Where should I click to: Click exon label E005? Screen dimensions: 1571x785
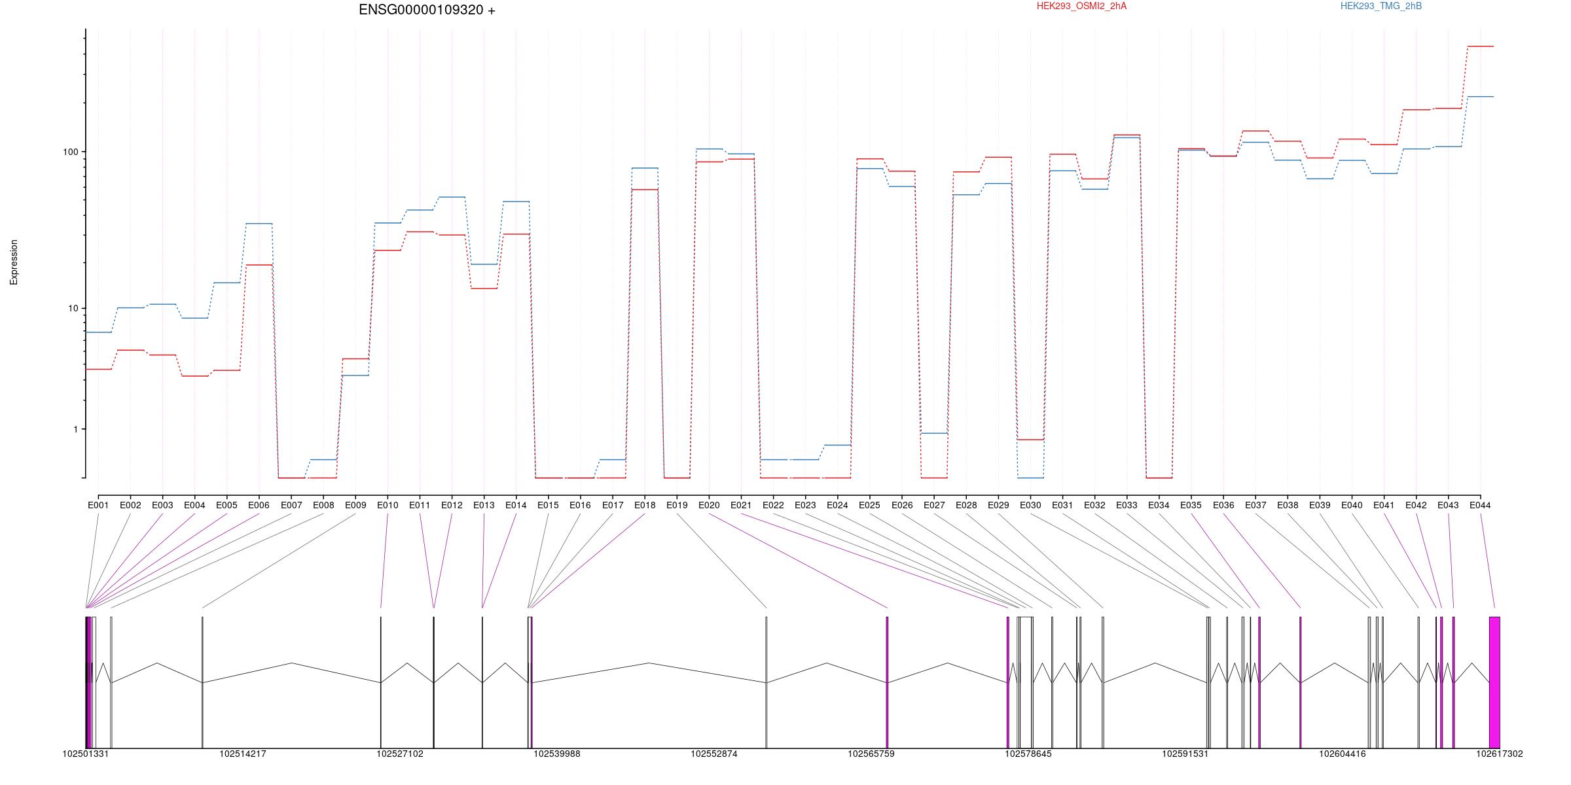coord(226,505)
